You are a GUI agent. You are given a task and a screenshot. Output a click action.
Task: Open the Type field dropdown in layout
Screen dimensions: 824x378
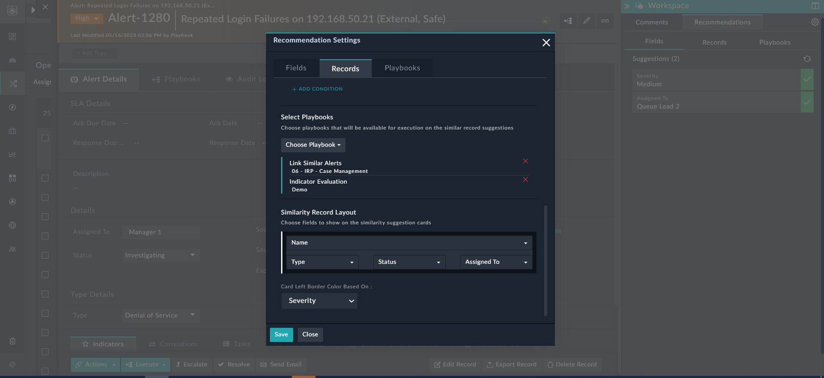[x=322, y=262]
